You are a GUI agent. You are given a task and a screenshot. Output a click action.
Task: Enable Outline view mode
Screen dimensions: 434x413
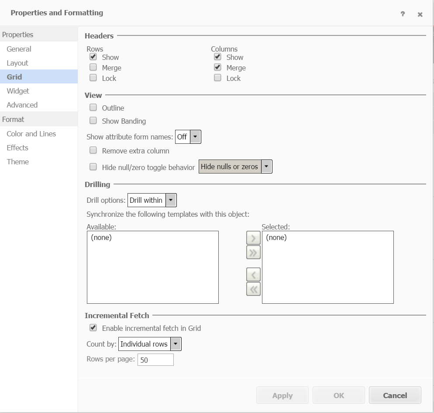click(x=93, y=107)
